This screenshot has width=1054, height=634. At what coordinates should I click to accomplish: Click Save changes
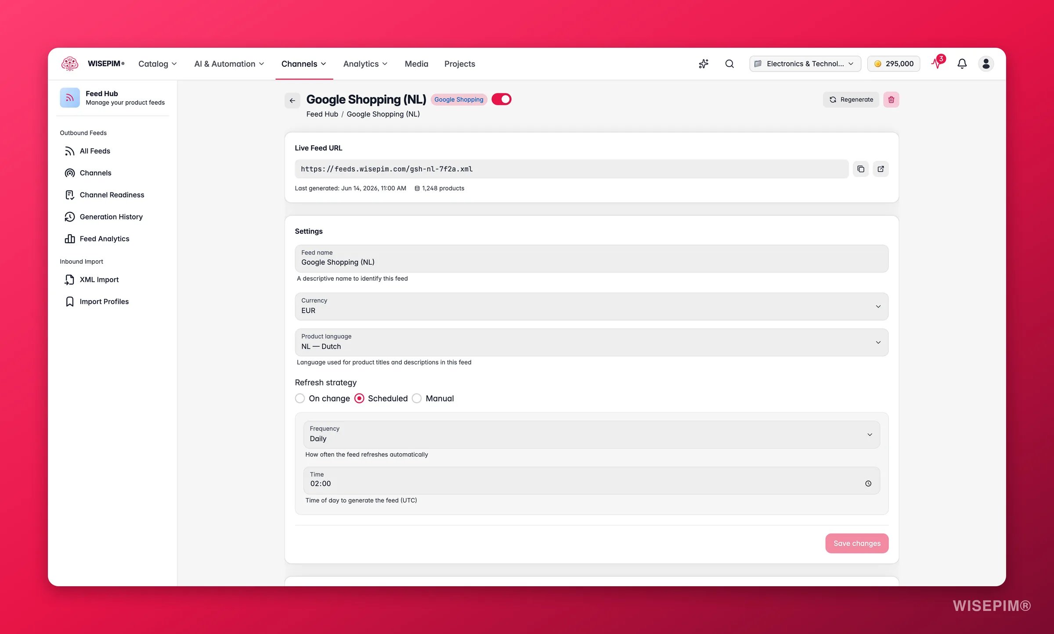[857, 543]
